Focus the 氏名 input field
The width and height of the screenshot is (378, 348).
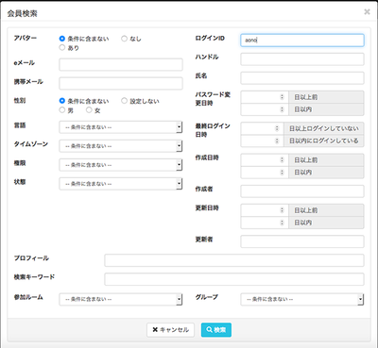point(302,78)
